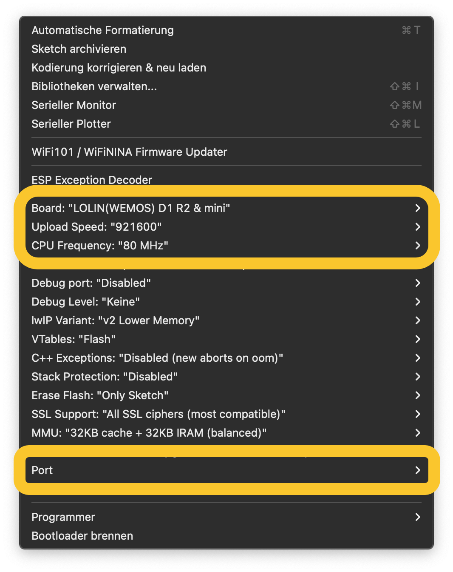Open the Programmer submenu

[63, 517]
